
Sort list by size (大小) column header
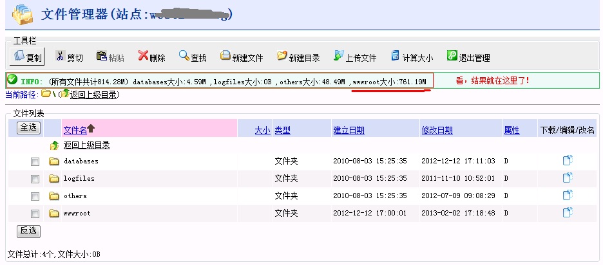coord(262,130)
